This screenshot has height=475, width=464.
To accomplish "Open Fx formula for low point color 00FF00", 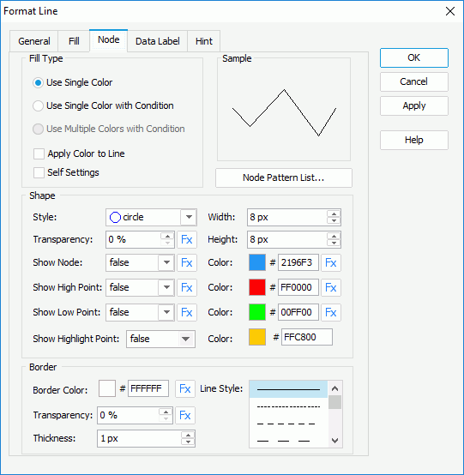I will (x=331, y=312).
